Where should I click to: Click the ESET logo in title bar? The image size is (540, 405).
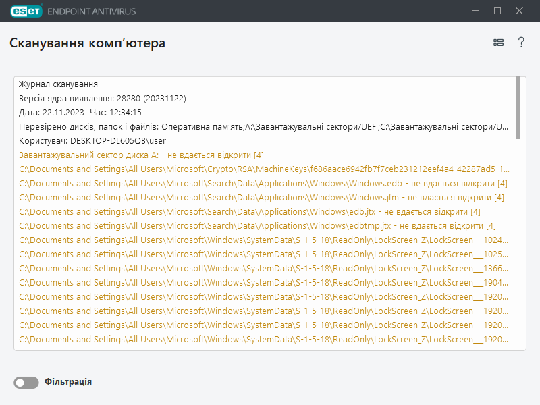(26, 11)
